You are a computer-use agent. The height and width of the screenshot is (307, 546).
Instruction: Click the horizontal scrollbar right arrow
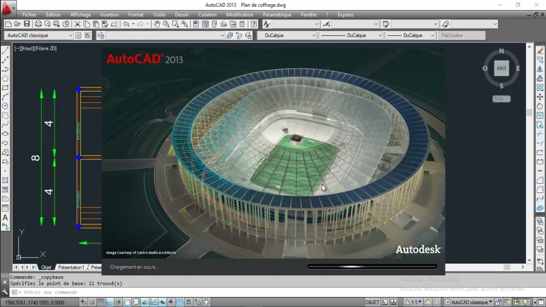523,267
